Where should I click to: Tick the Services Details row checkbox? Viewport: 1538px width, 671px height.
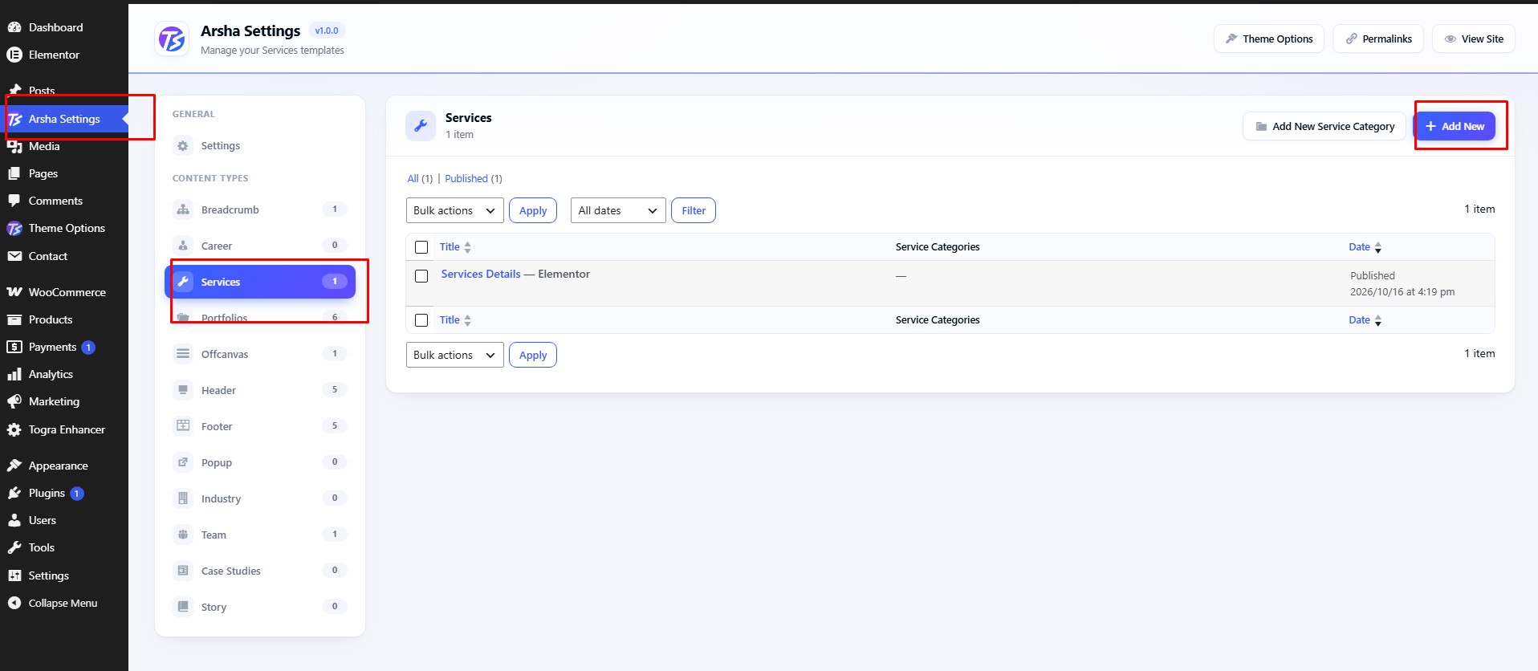[x=421, y=276]
